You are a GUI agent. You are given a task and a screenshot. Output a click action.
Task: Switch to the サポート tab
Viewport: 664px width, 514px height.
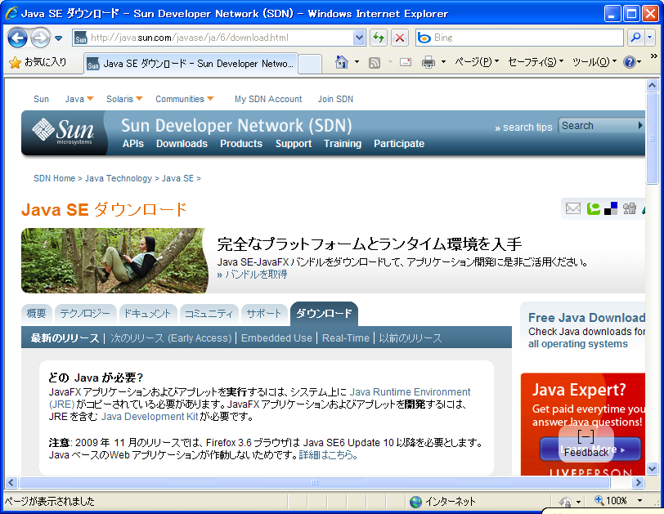tap(264, 314)
